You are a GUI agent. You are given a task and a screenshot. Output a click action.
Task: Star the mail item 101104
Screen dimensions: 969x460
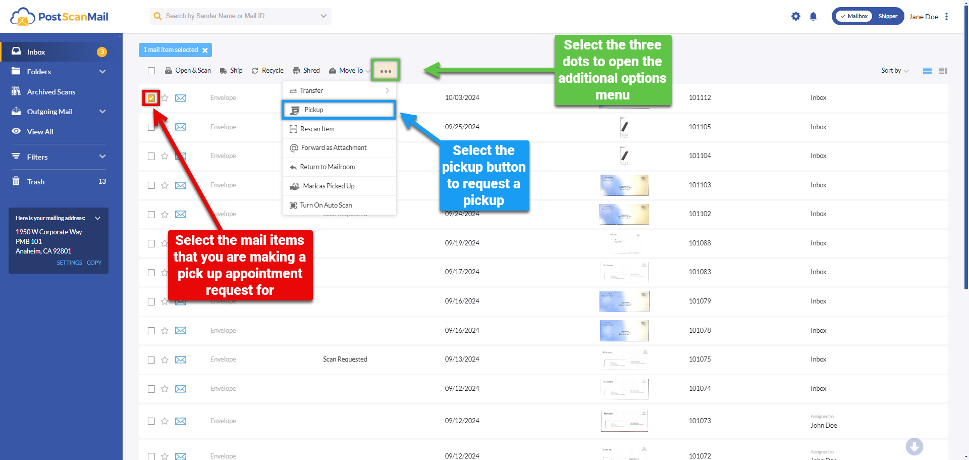tap(165, 156)
